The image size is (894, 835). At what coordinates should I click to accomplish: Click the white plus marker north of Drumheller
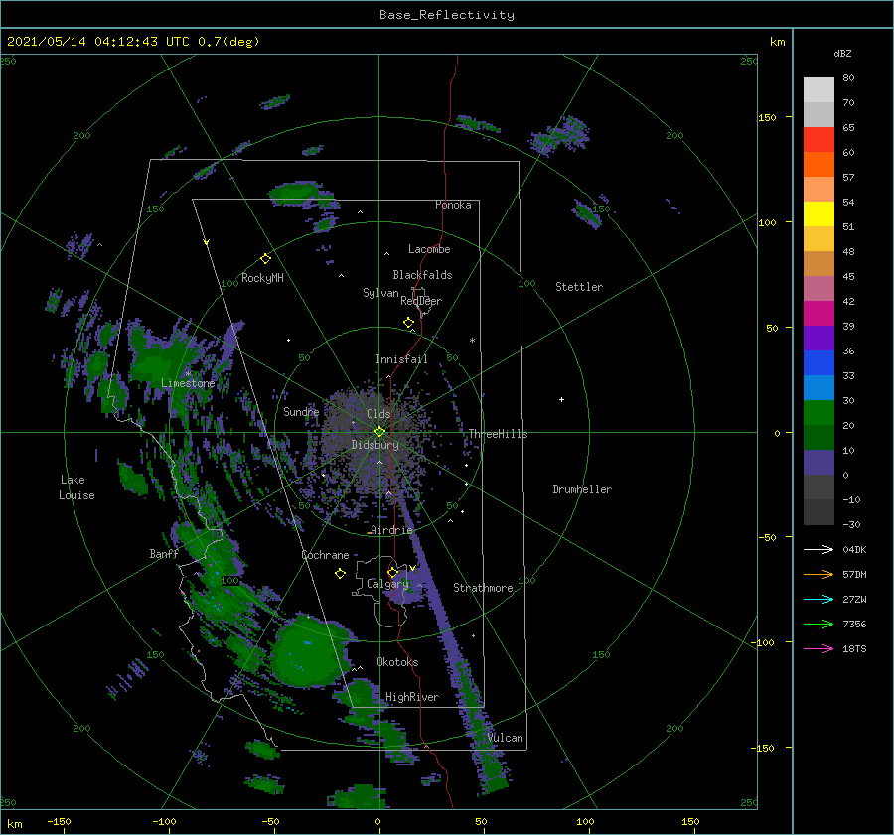point(561,399)
